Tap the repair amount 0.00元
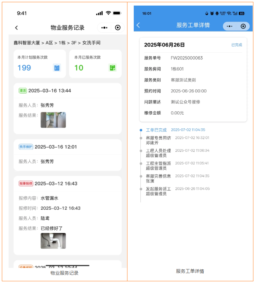Screen dimensions: 256x285 [x=177, y=113]
